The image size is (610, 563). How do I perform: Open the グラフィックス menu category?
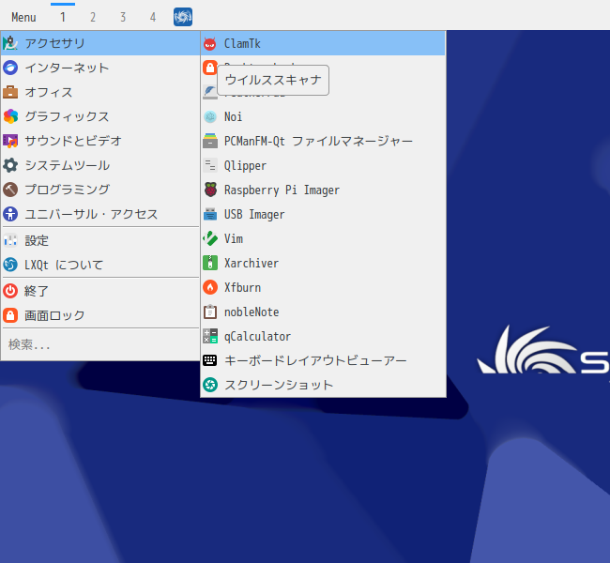point(67,116)
